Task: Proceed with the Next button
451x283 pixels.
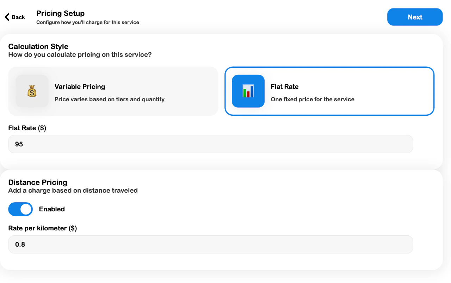Action: click(415, 17)
